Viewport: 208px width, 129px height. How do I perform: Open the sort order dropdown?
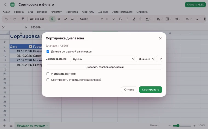159,59
